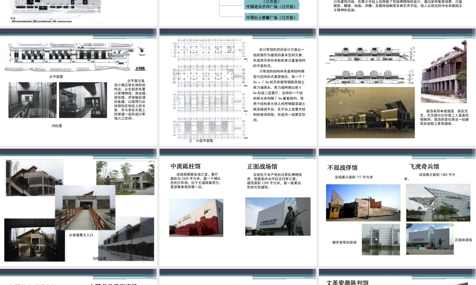The image size is (476, 285).
Task: Select the sepia night rendering of the museum
Action: click(x=370, y=113)
